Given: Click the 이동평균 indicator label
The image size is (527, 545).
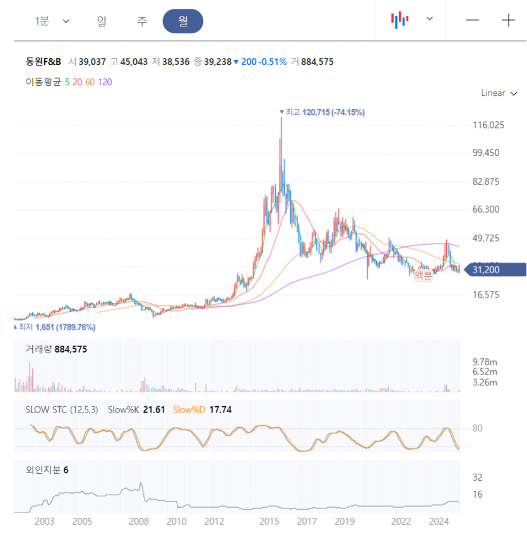Looking at the screenshot, I should coord(44,82).
